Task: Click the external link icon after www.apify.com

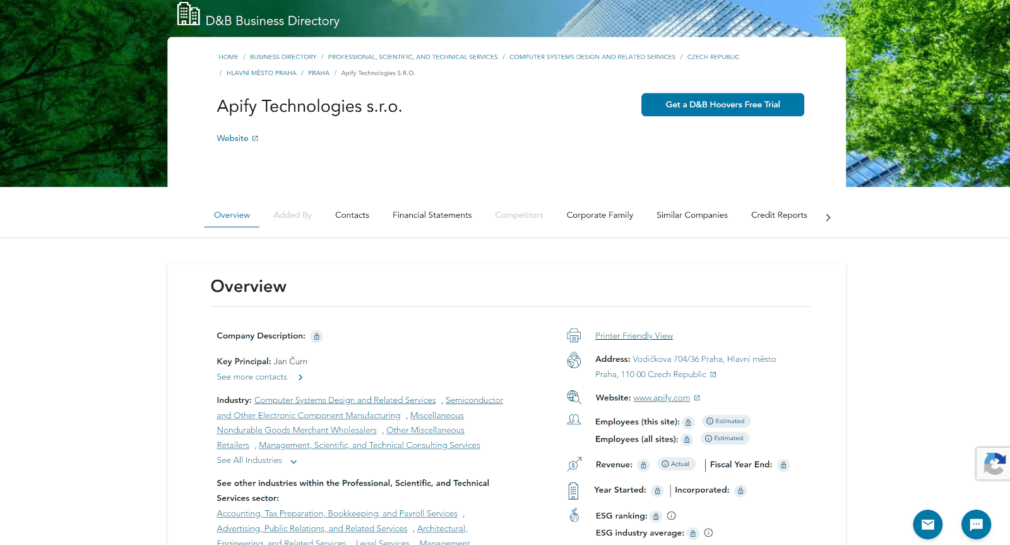Action: coord(697,398)
